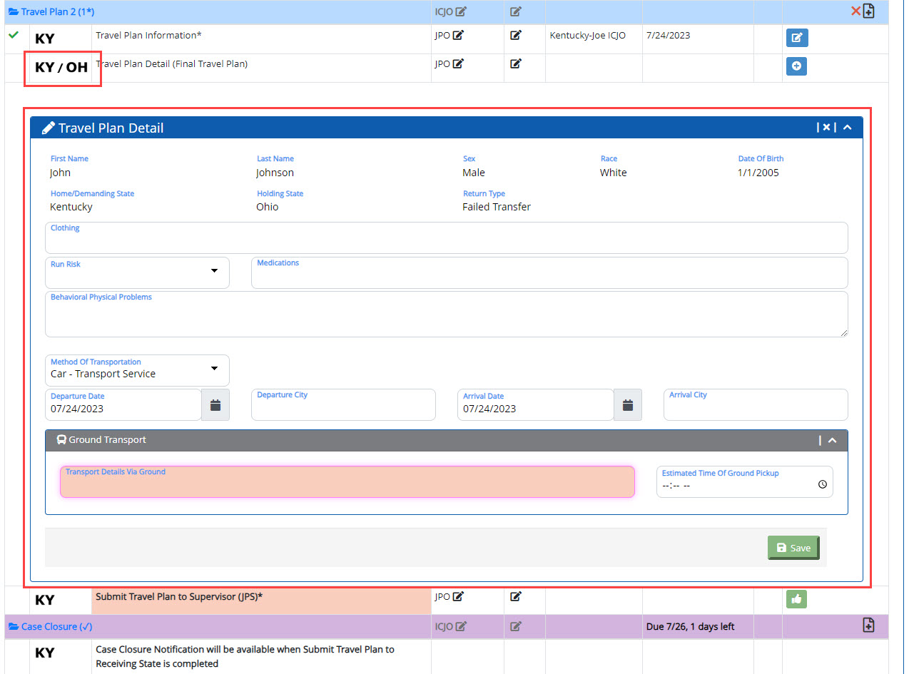Viewport: 909px width, 674px height.
Task: Open the blue edit button for Travel Plan Information
Action: point(796,38)
